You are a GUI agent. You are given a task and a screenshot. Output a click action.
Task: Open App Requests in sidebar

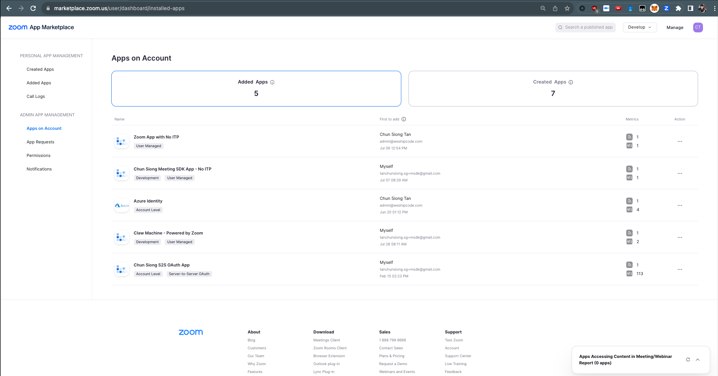(x=40, y=142)
